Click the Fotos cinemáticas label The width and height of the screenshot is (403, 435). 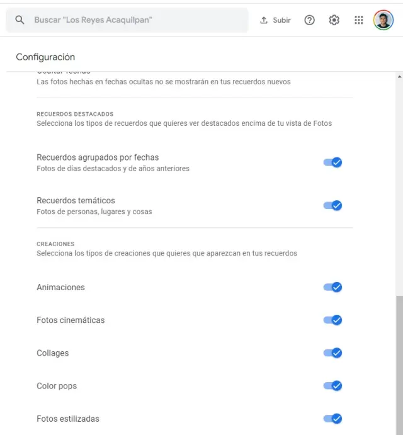pos(71,320)
